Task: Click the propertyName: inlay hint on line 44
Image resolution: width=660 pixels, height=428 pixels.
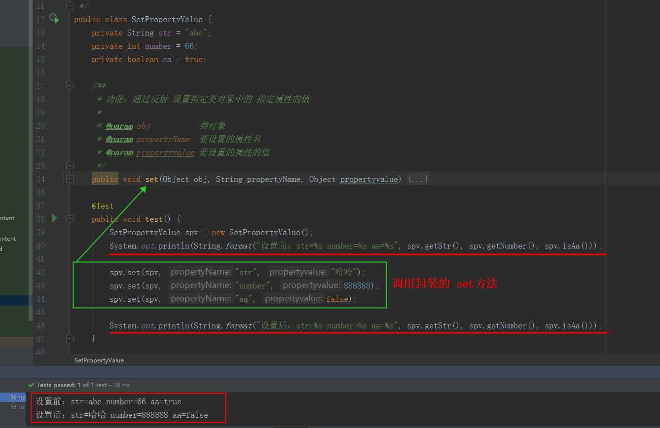Action: click(201, 299)
